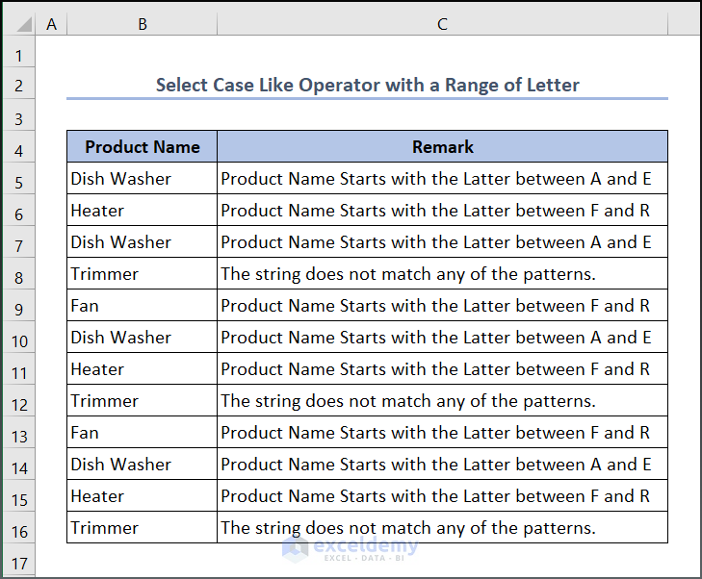Select row 8 header

18,277
